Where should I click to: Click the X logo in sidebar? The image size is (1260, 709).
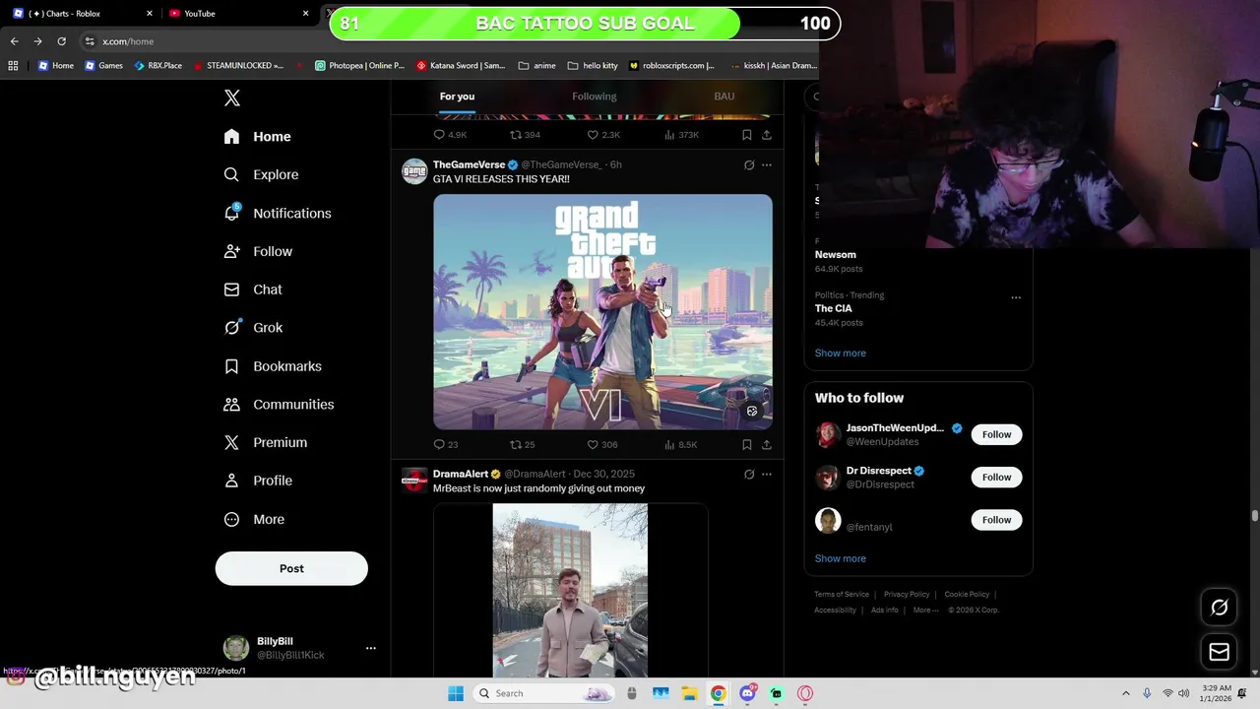(x=232, y=97)
